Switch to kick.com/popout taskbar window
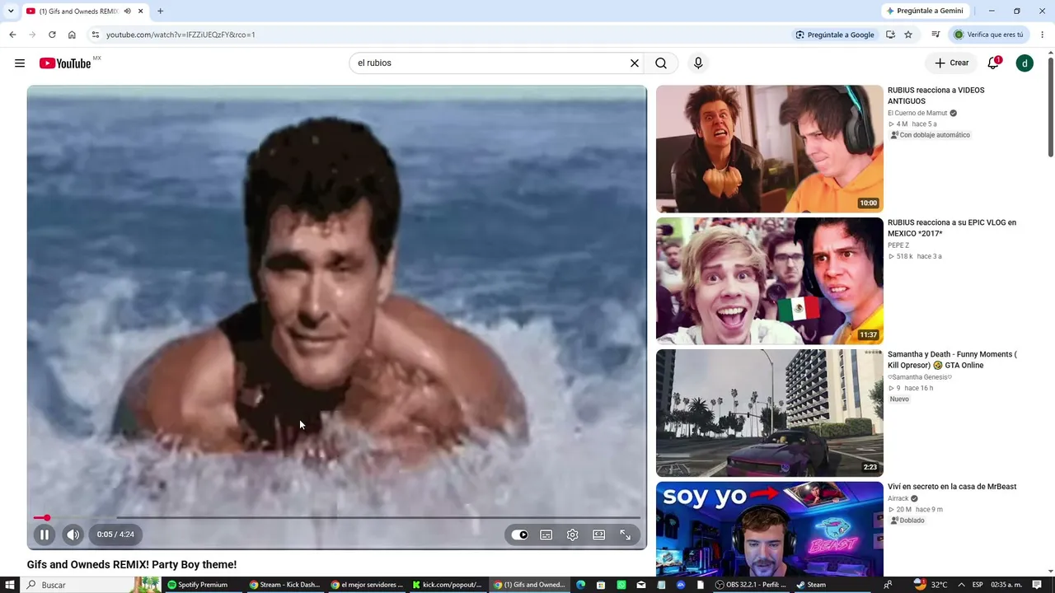1055x593 pixels. pos(448,585)
